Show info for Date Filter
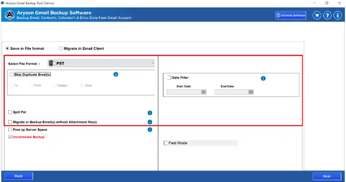Viewport: 346px width, 182px height. click(x=263, y=78)
